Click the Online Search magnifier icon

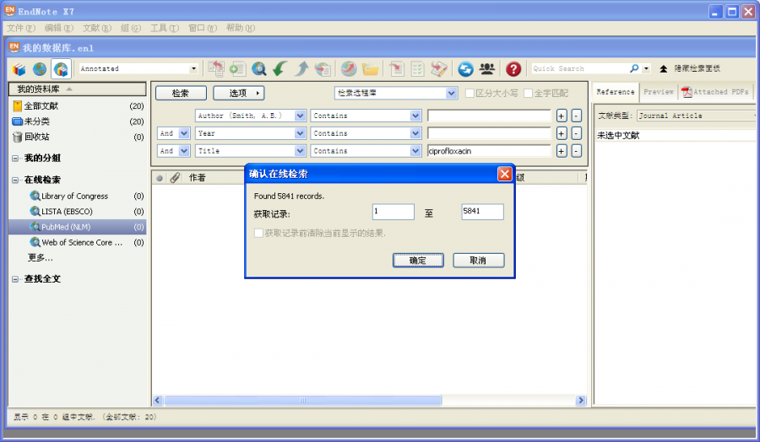pos(259,68)
